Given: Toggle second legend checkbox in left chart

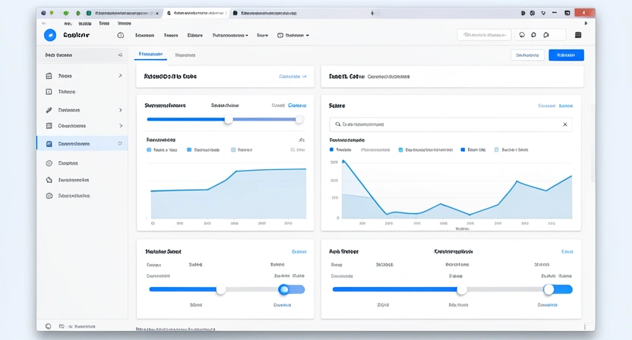Looking at the screenshot, I should (190, 150).
